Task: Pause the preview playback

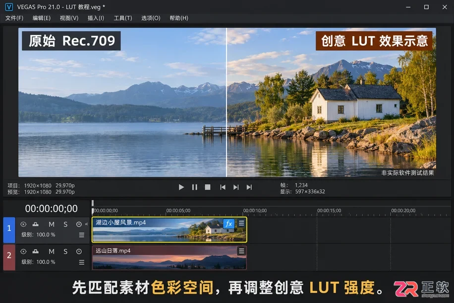Action: [195, 187]
